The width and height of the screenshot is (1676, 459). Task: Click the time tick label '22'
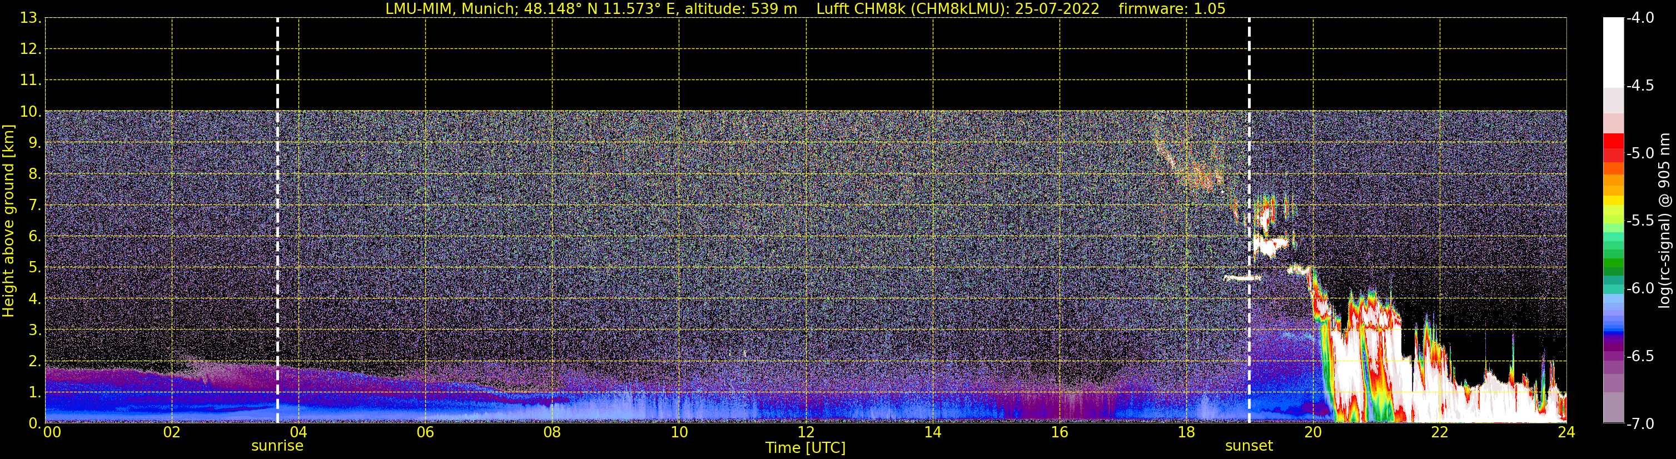1440,432
